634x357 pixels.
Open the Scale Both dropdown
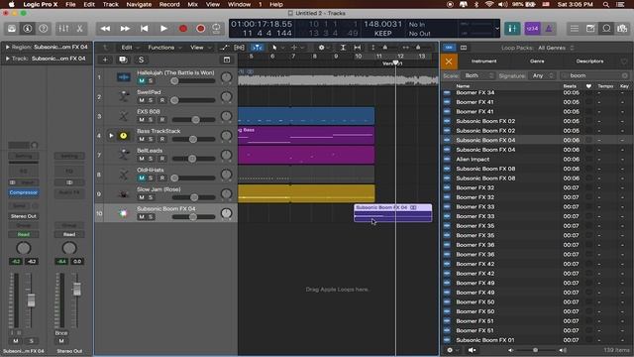click(x=478, y=75)
